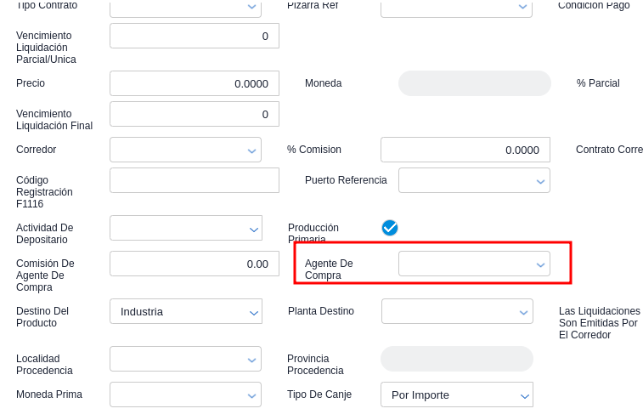Click the Precio input field
The image size is (643, 420).
pyautogui.click(x=194, y=83)
